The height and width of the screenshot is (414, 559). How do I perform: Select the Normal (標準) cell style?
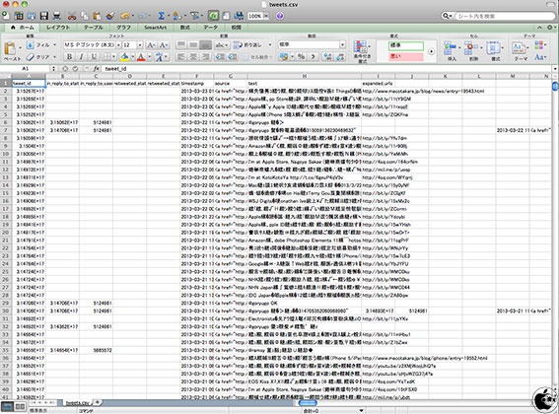(x=406, y=45)
